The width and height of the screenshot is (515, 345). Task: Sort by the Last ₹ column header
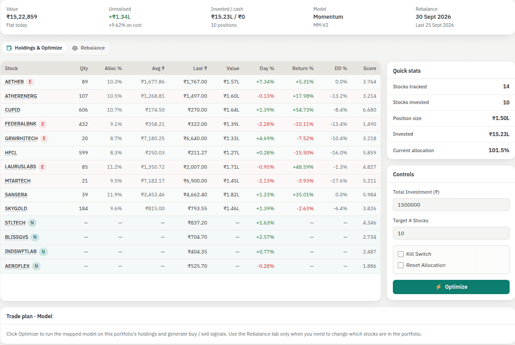pyautogui.click(x=200, y=68)
